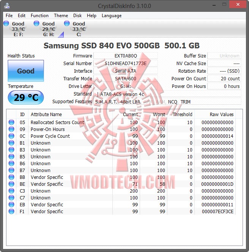Image resolution: width=249 pixels, height=252 pixels.
Task: Open the Language menu
Action: (112, 16)
